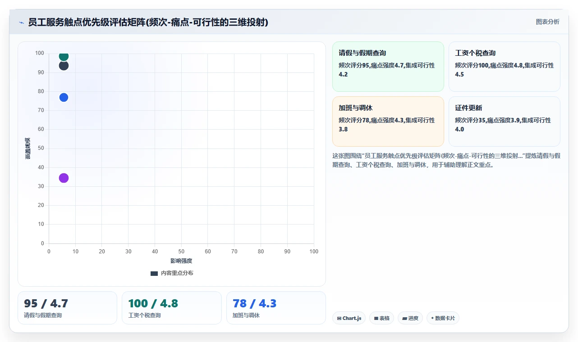Click the lightning icon beside the title
Image resolution: width=578 pixels, height=342 pixels.
[21, 22]
